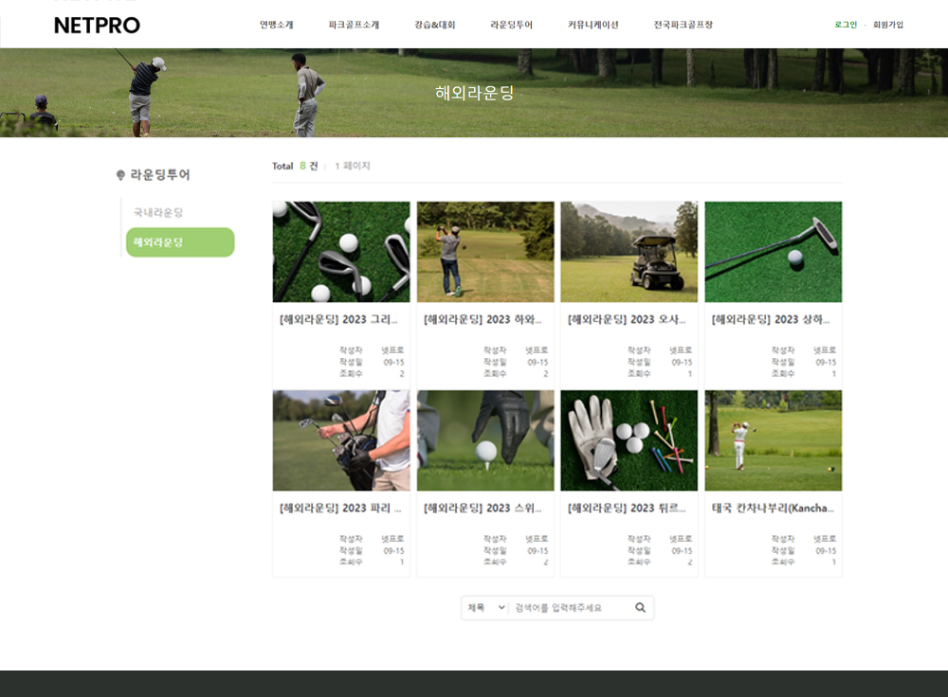Open the golf clubs and balls thumbnail
The width and height of the screenshot is (948, 697).
341,252
